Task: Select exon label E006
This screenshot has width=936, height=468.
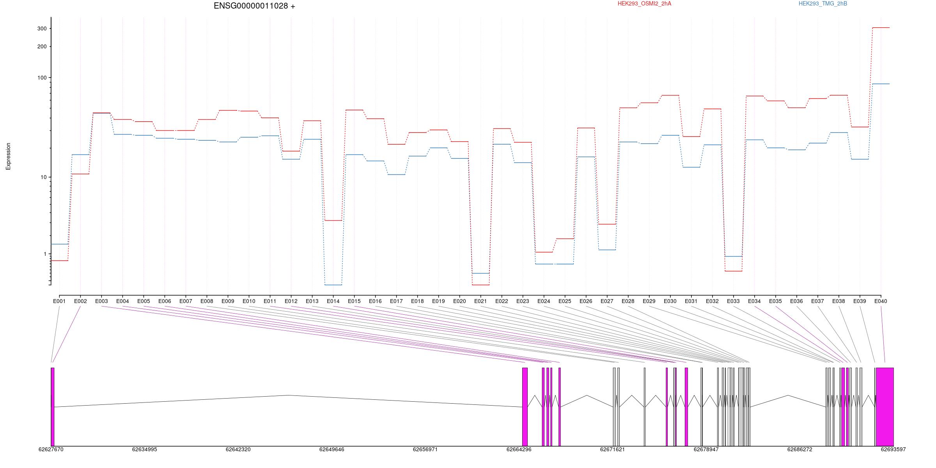Action: pyautogui.click(x=165, y=301)
